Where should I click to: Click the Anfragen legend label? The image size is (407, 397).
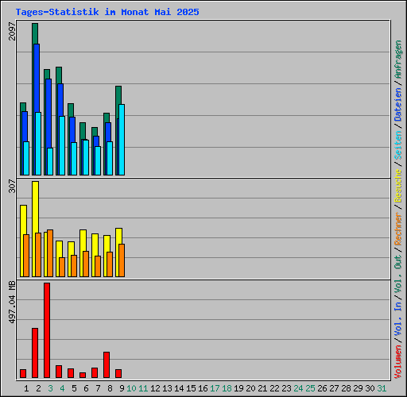click(397, 60)
